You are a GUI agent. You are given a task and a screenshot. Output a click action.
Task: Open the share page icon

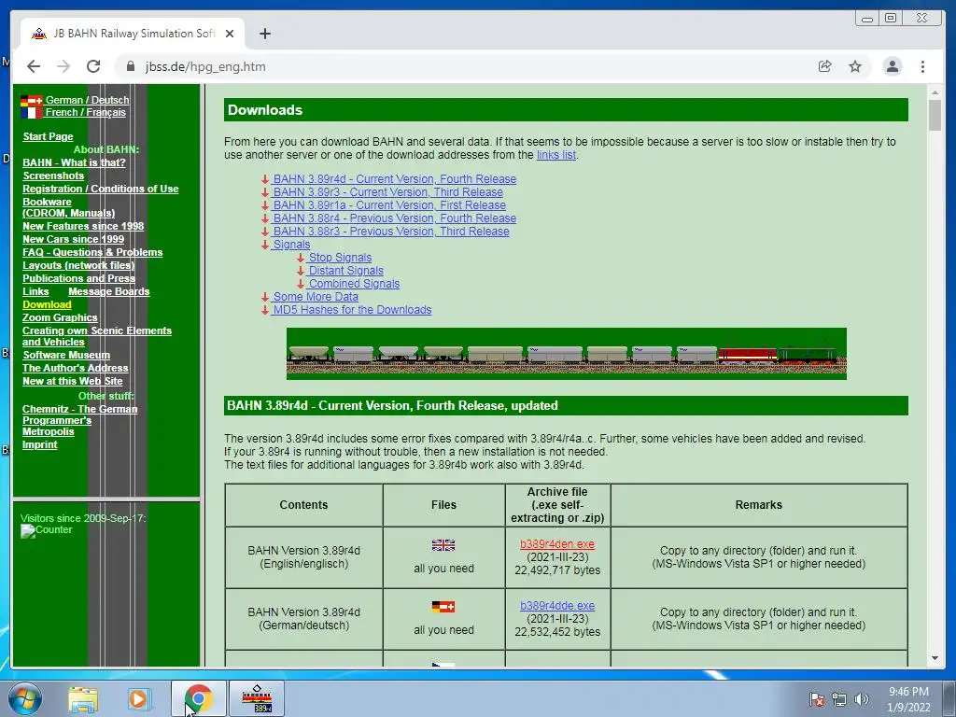[824, 66]
